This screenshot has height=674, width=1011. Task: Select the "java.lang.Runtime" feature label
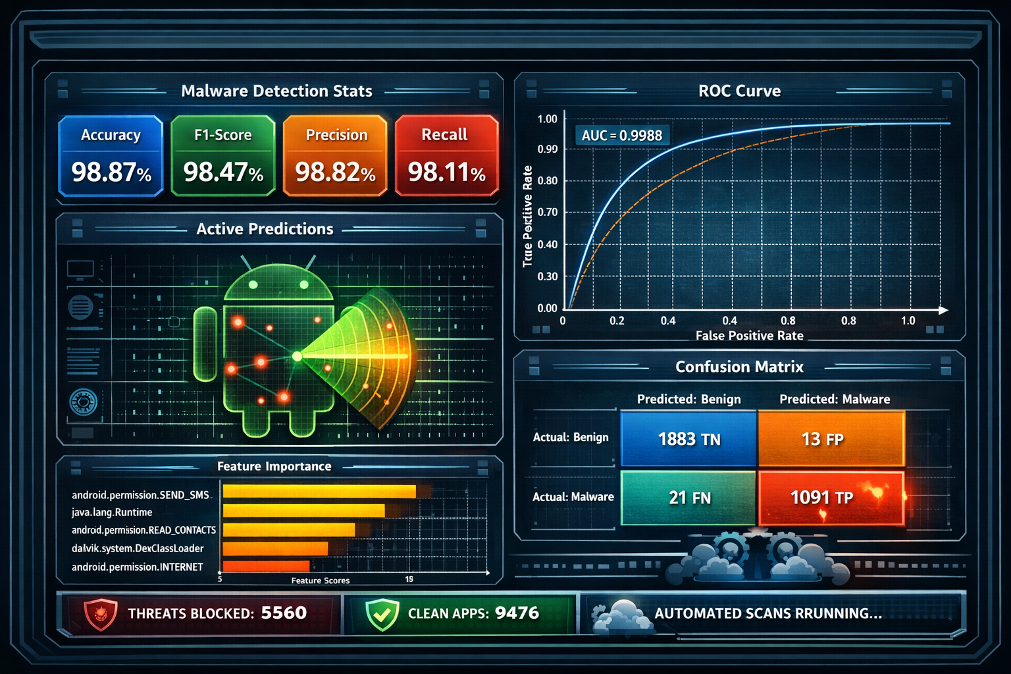point(112,512)
